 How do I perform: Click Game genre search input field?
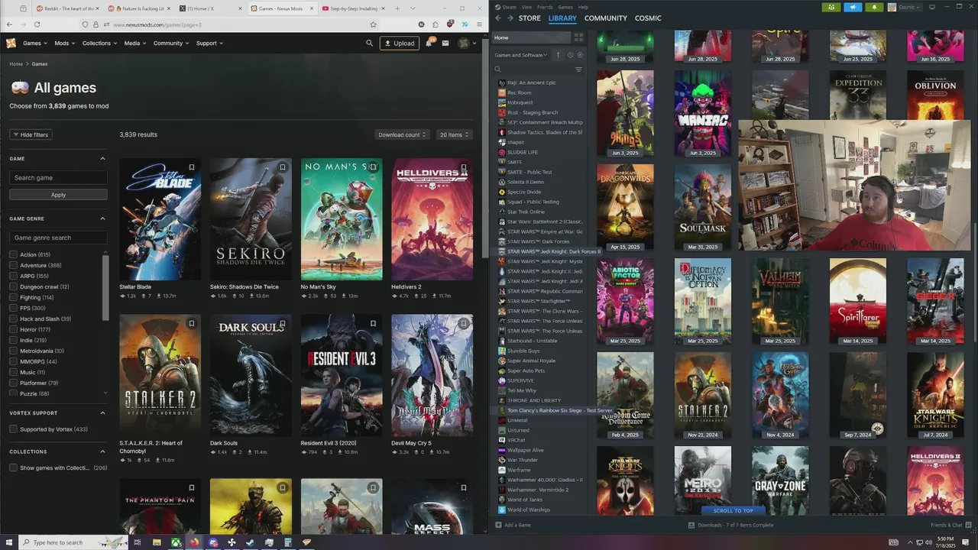pos(58,238)
